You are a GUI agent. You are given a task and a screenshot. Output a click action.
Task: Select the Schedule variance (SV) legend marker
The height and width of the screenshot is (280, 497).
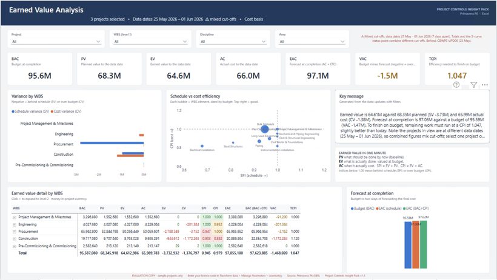pyautogui.click(x=13, y=112)
